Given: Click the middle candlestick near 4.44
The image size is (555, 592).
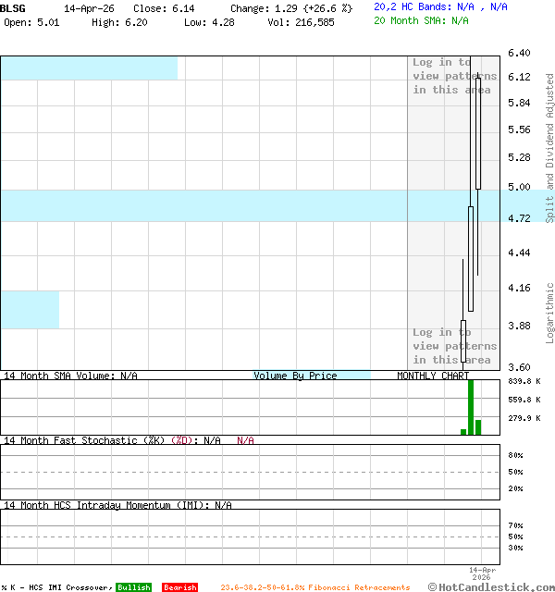Looking at the screenshot, I should pyautogui.click(x=471, y=259).
